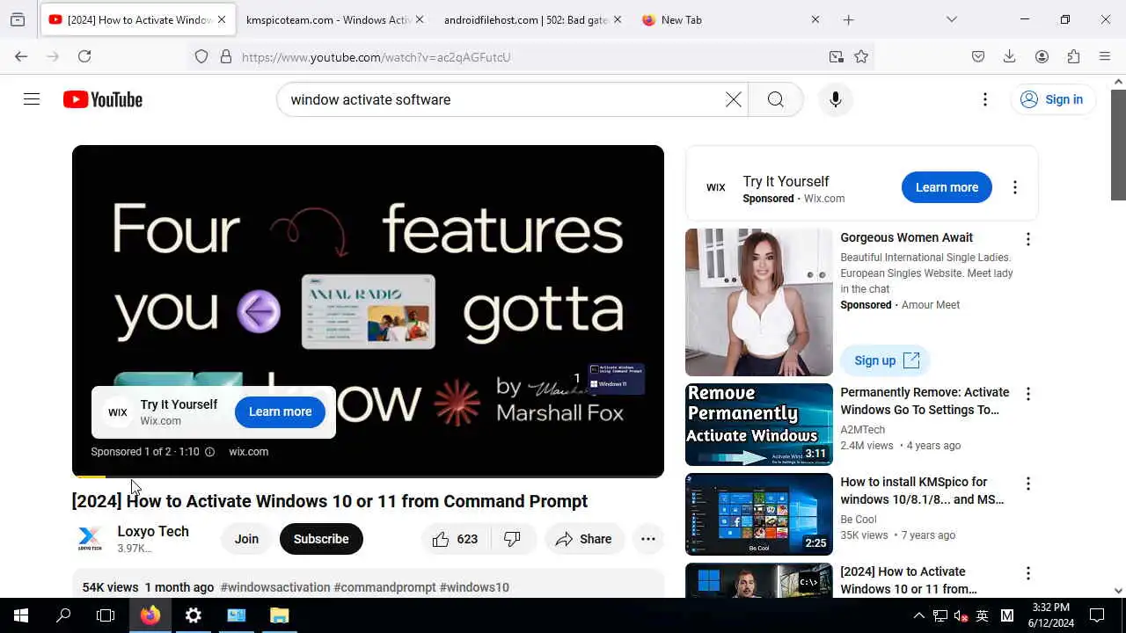The width and height of the screenshot is (1126, 633).
Task: Bookmark this page with star
Action: [x=861, y=56]
